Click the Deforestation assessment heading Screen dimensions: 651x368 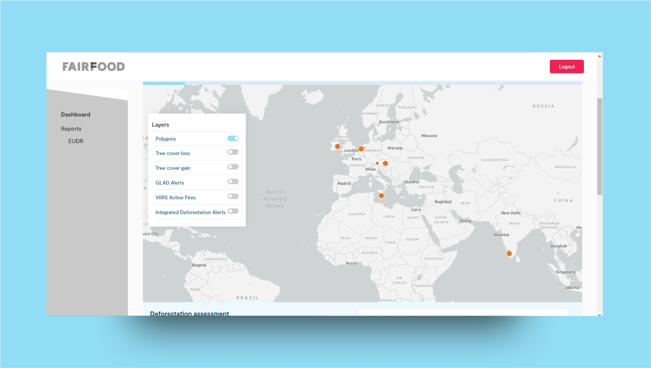coord(189,314)
